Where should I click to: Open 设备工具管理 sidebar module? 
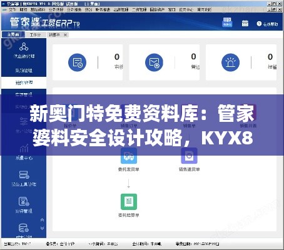(x=24, y=179)
